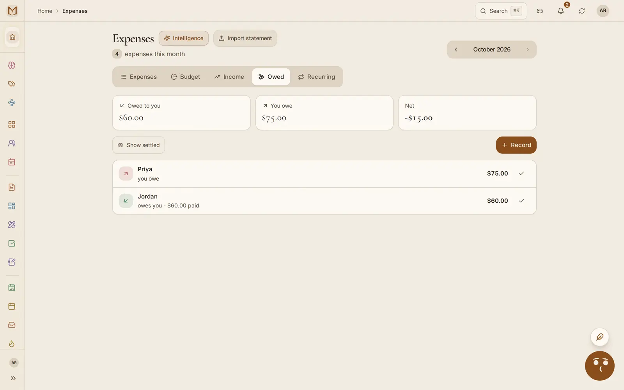Click the blue workflow nodes sidebar icon
Screen dimensions: 624x390
12,103
